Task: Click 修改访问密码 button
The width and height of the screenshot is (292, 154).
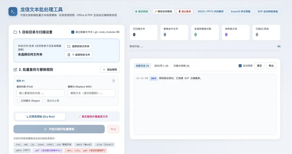Action: pyautogui.click(x=163, y=12)
